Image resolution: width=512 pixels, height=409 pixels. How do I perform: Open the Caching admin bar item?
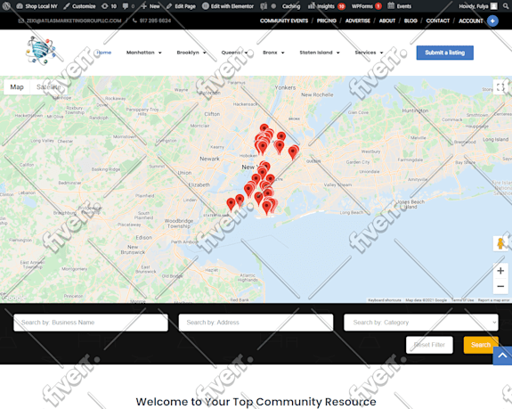[x=291, y=6]
